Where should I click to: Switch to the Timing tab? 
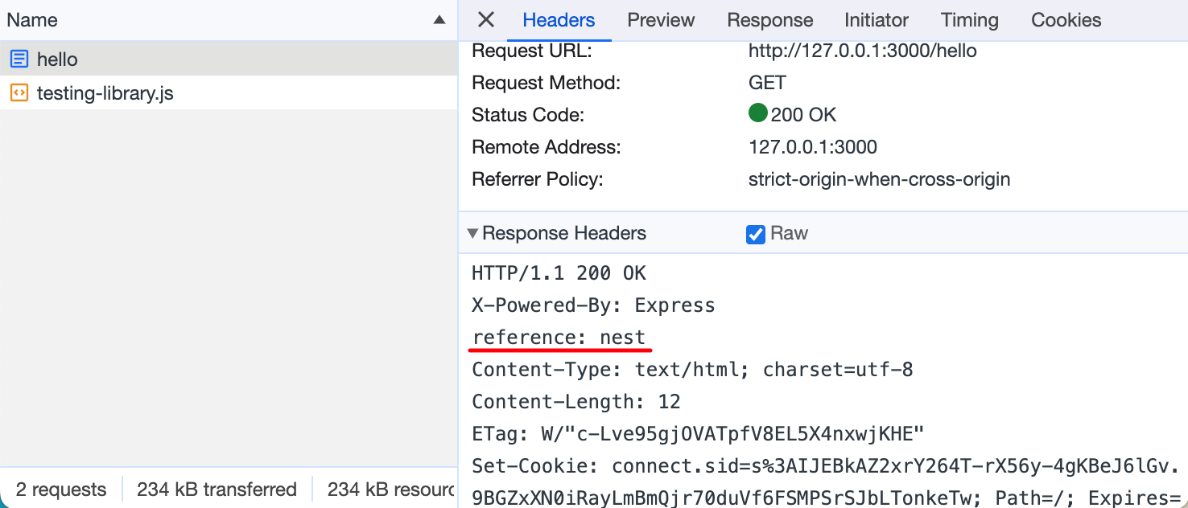tap(970, 20)
